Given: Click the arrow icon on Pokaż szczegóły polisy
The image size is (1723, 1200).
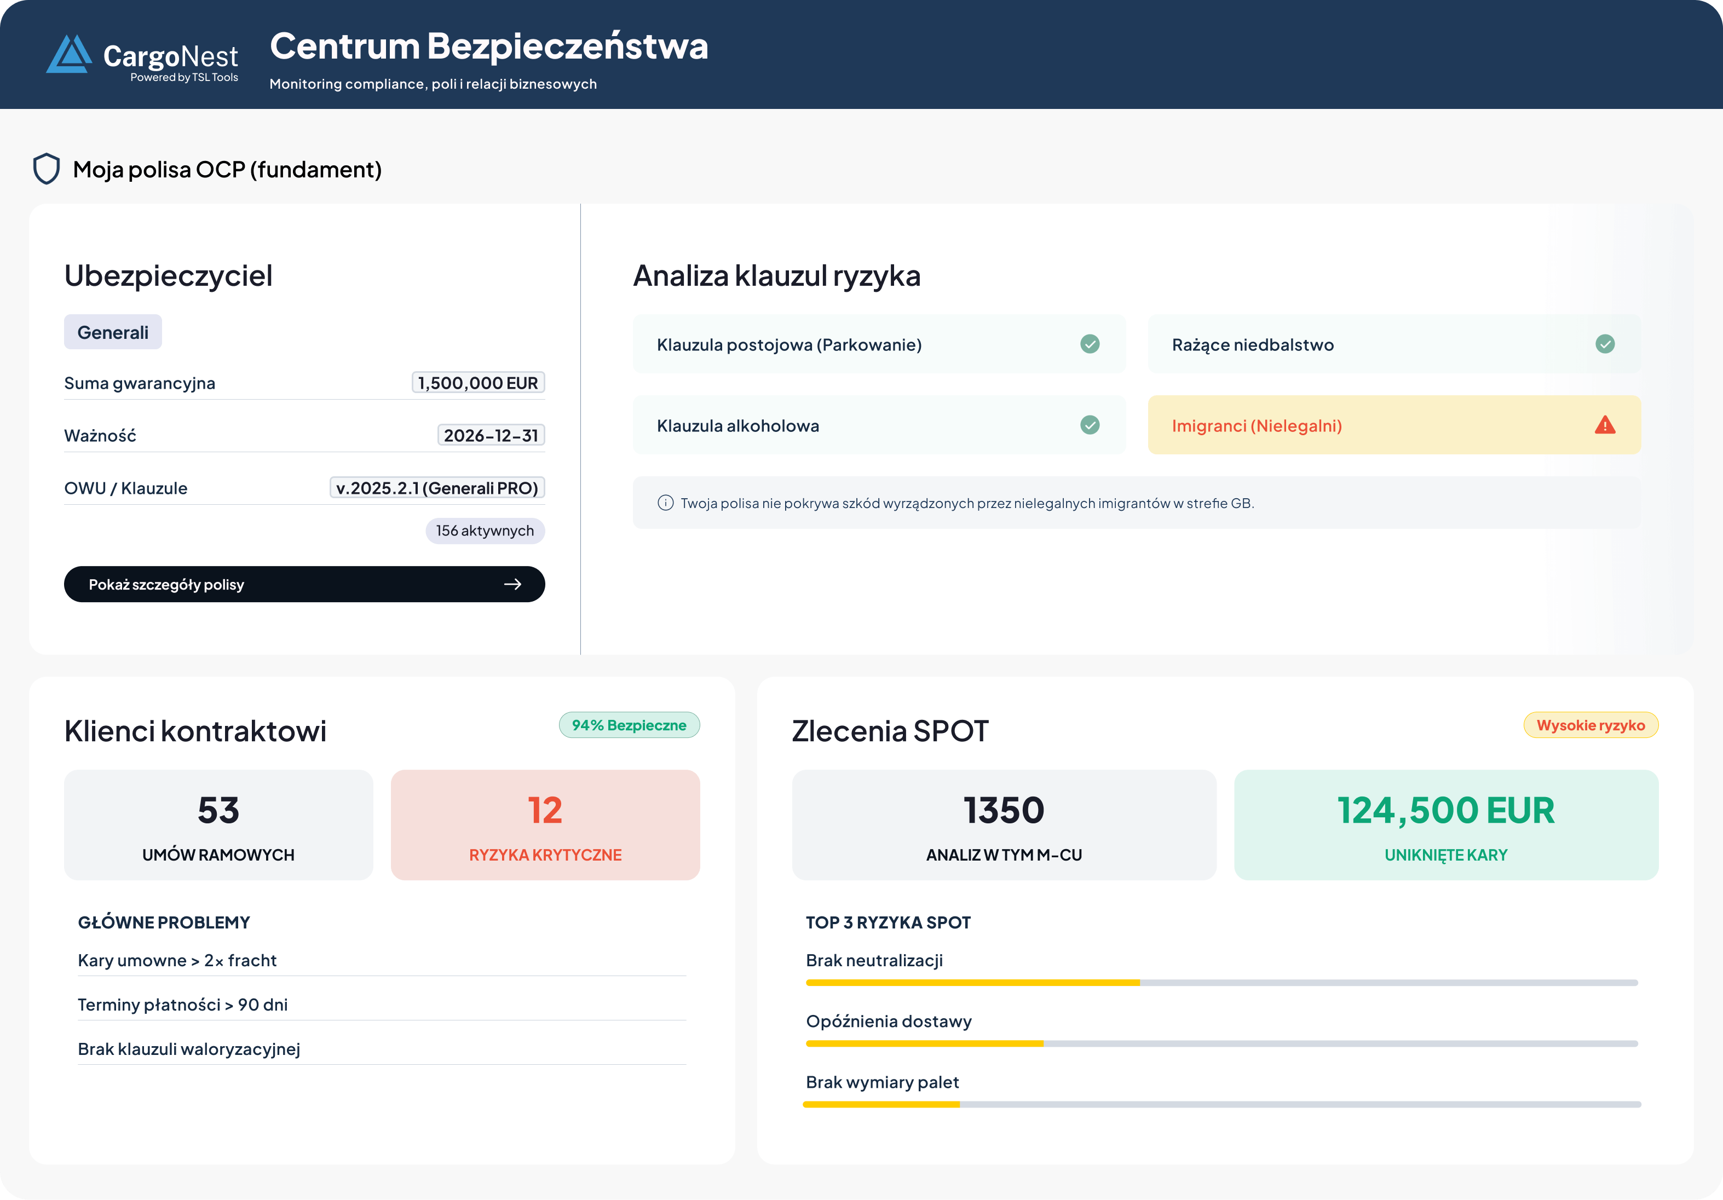Looking at the screenshot, I should point(514,584).
